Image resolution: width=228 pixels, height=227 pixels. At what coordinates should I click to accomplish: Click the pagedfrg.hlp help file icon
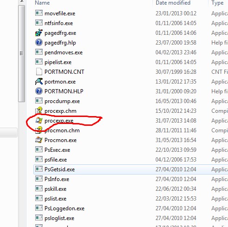39,42
